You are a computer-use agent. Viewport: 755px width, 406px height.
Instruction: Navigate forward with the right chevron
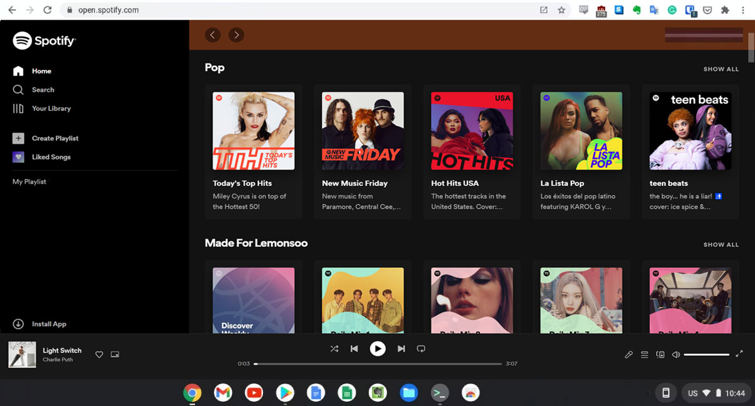click(x=237, y=35)
